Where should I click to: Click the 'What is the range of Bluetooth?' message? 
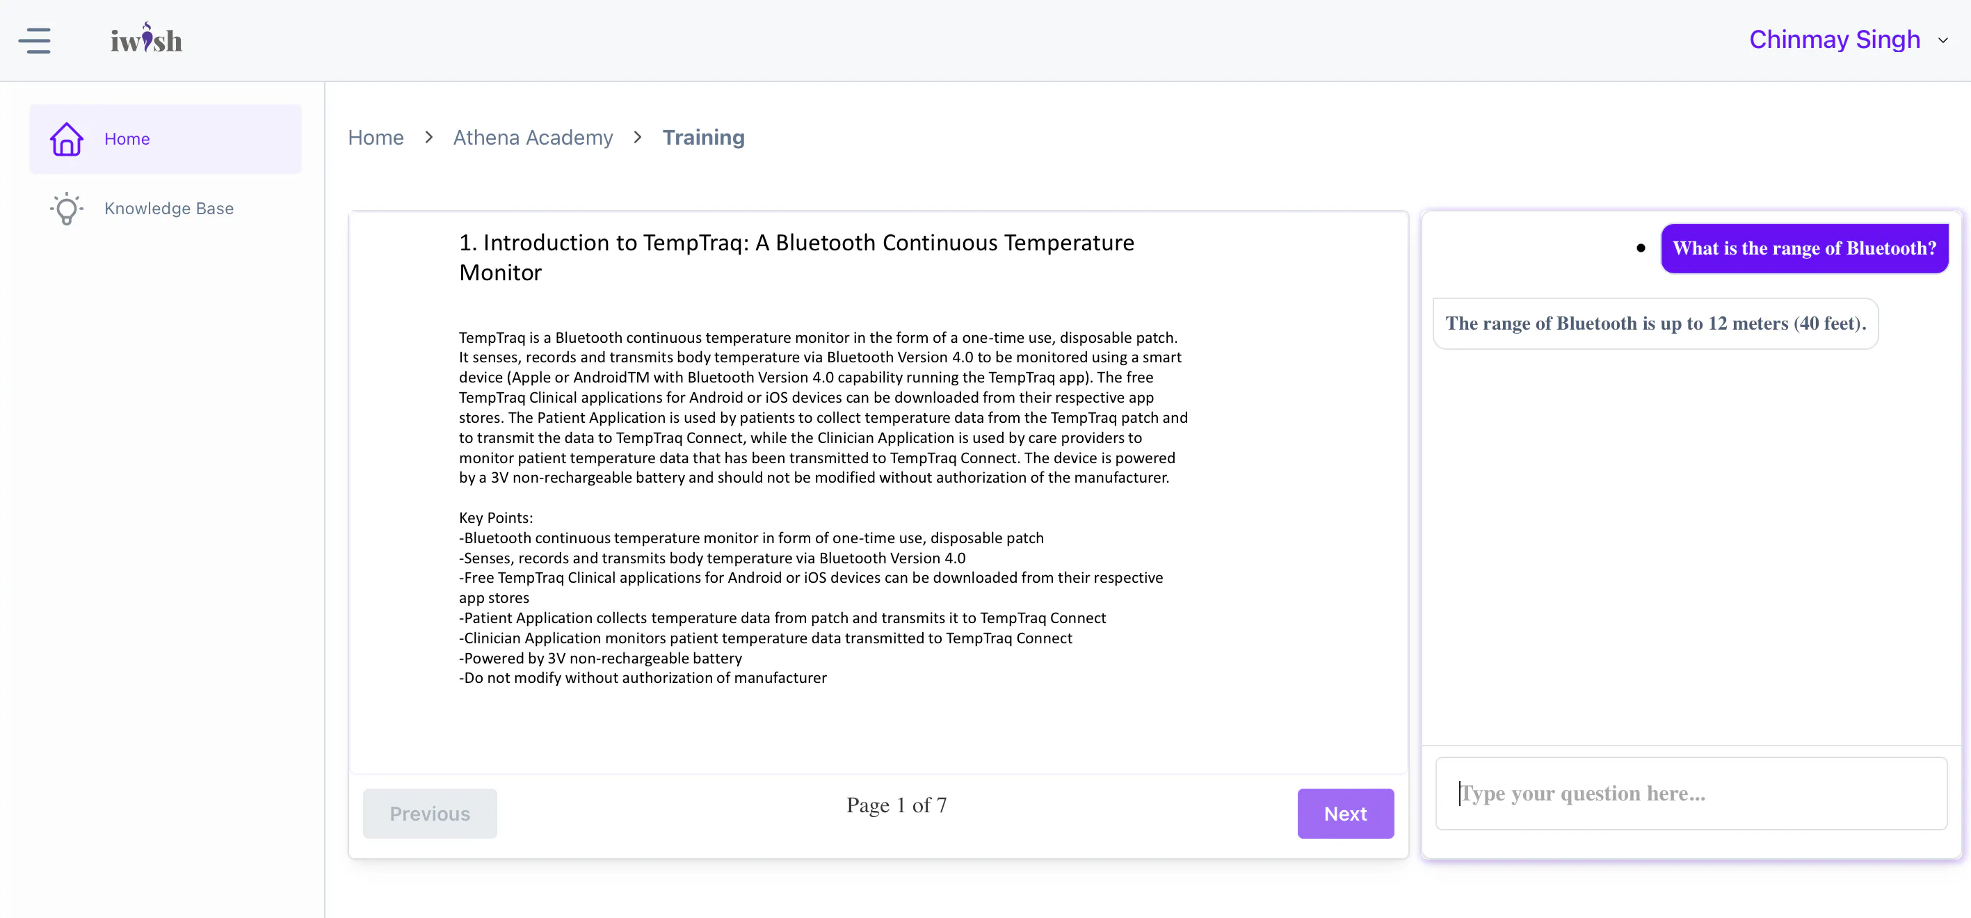pyautogui.click(x=1804, y=248)
